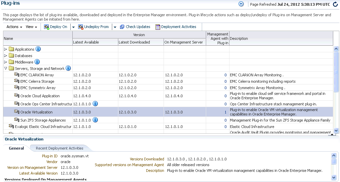Click the Check Updates icon
The height and width of the screenshot is (182, 340).
122,27
